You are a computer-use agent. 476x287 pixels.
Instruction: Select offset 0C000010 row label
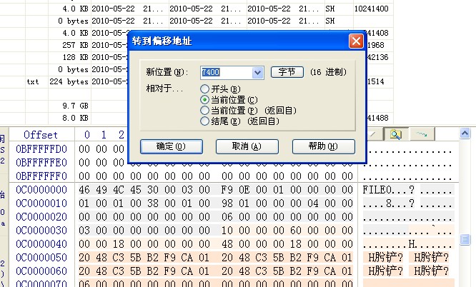41,203
